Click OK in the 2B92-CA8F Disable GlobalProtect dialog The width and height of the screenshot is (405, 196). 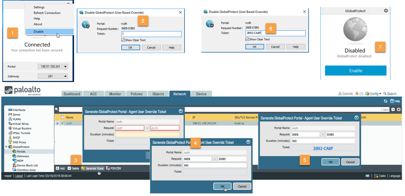(255, 47)
